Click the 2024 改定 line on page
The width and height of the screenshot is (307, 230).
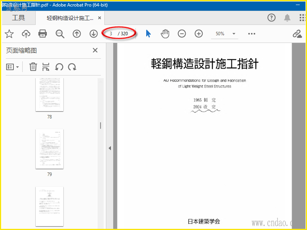[x=205, y=107]
